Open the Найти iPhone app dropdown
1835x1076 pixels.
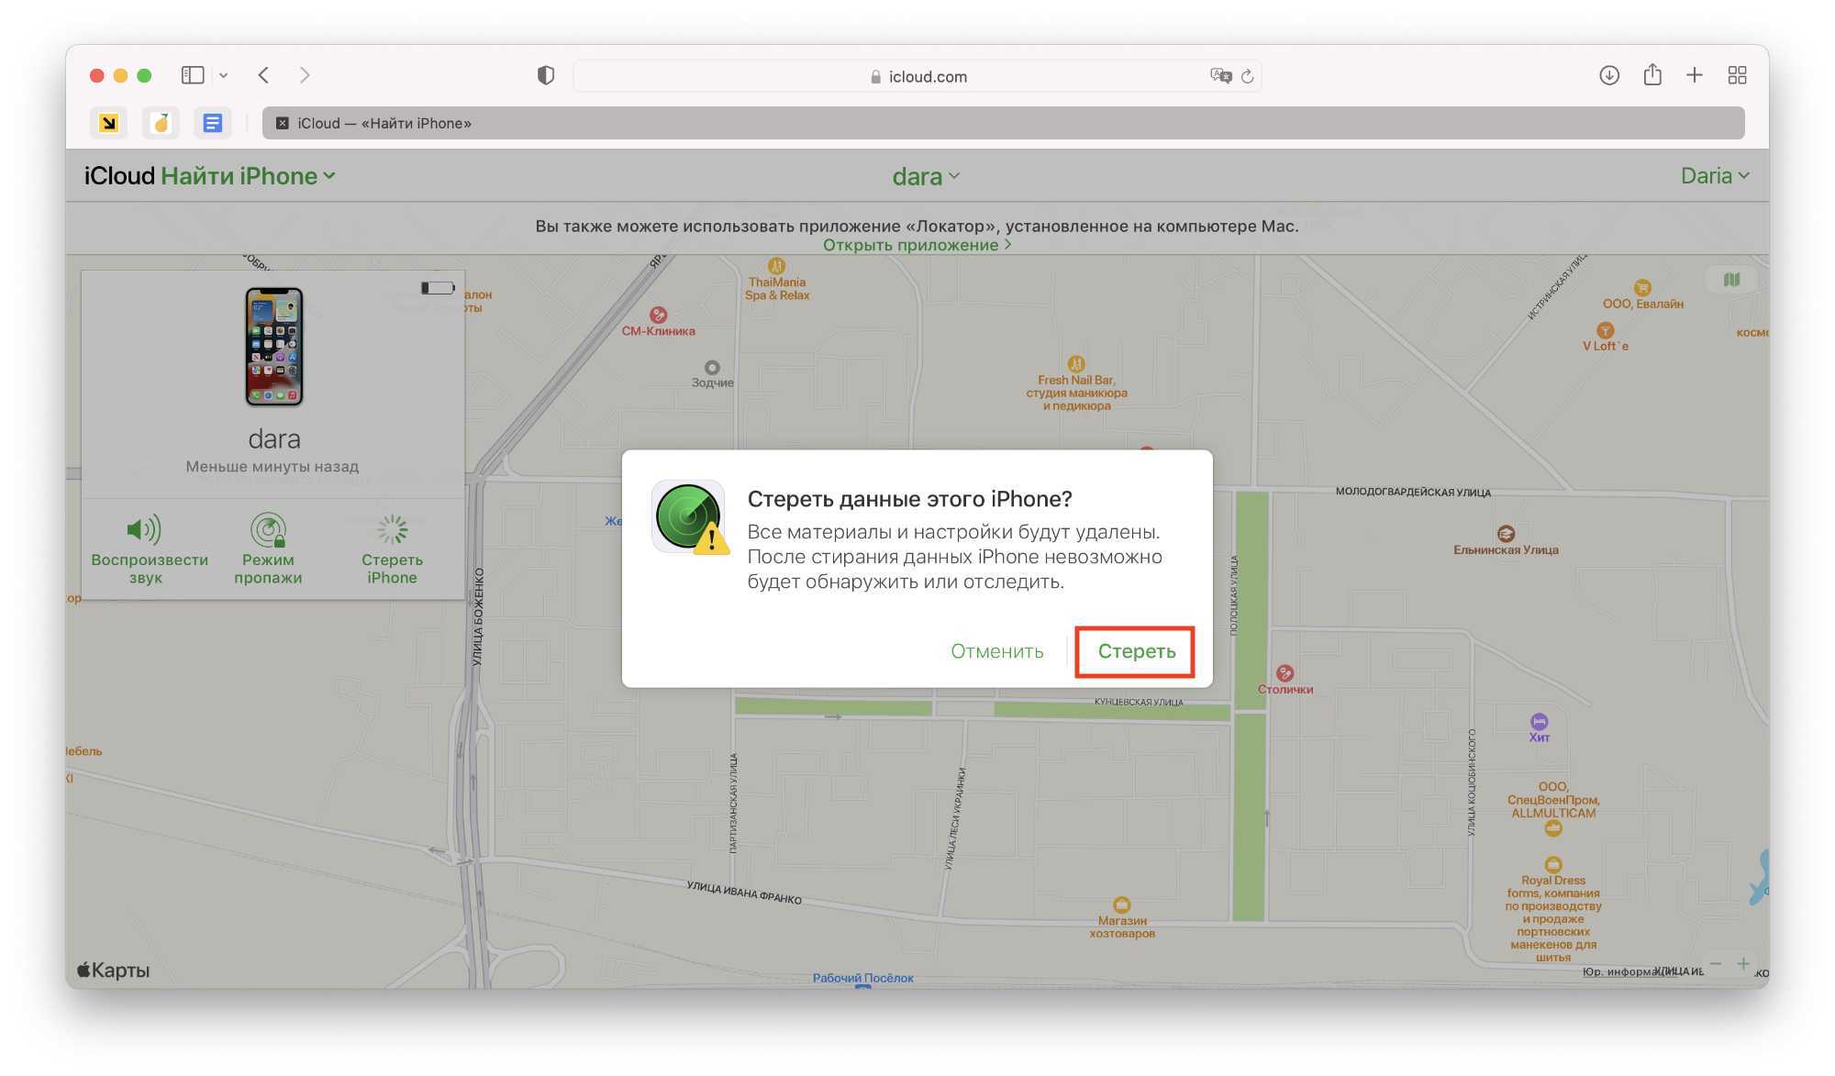click(x=248, y=176)
